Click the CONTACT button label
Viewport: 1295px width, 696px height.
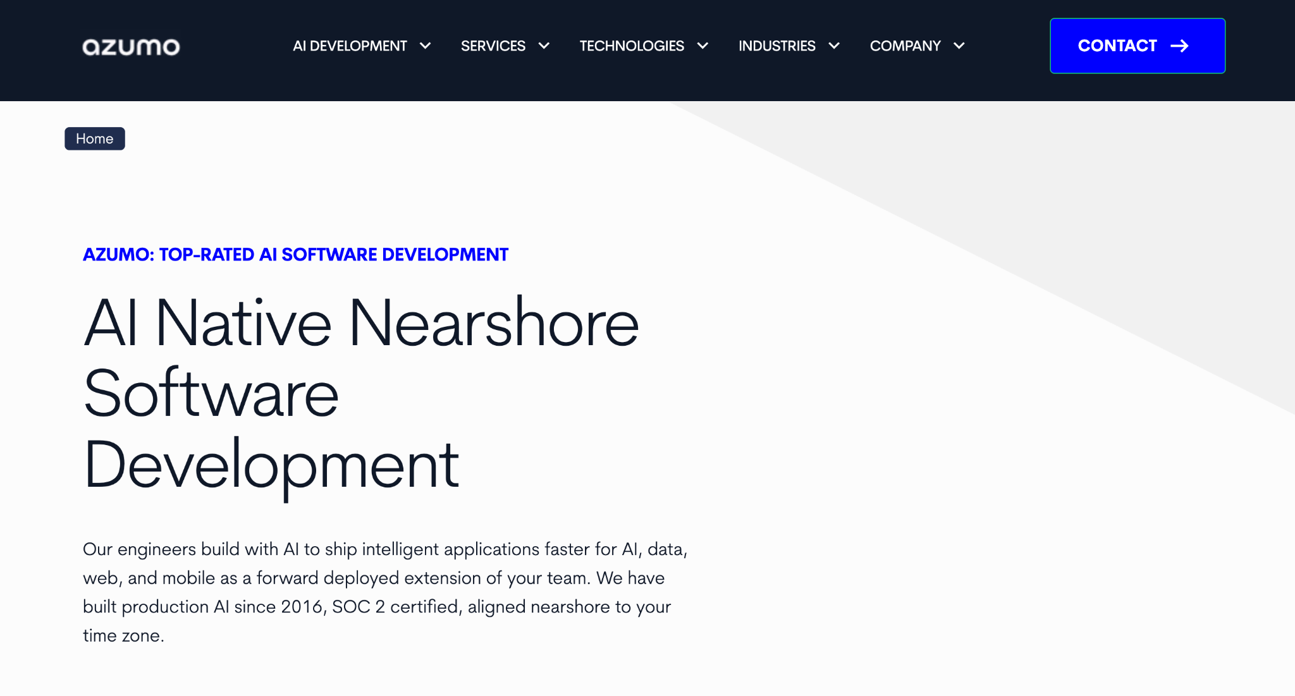(x=1117, y=46)
